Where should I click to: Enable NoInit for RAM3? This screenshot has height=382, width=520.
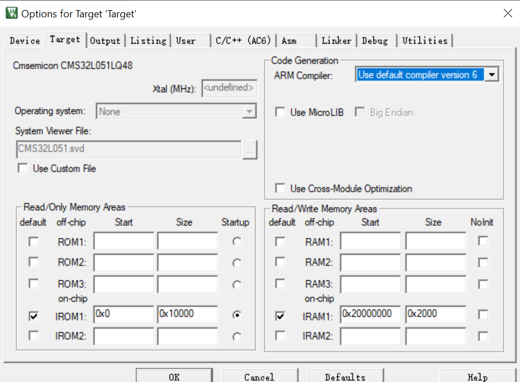tap(483, 284)
